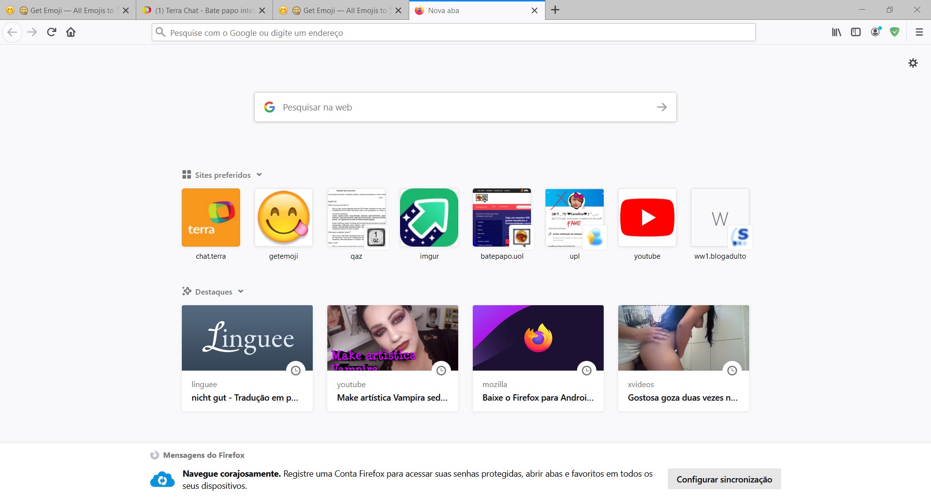Minimize the Firefox window
The height and width of the screenshot is (498, 931).
pyautogui.click(x=862, y=10)
